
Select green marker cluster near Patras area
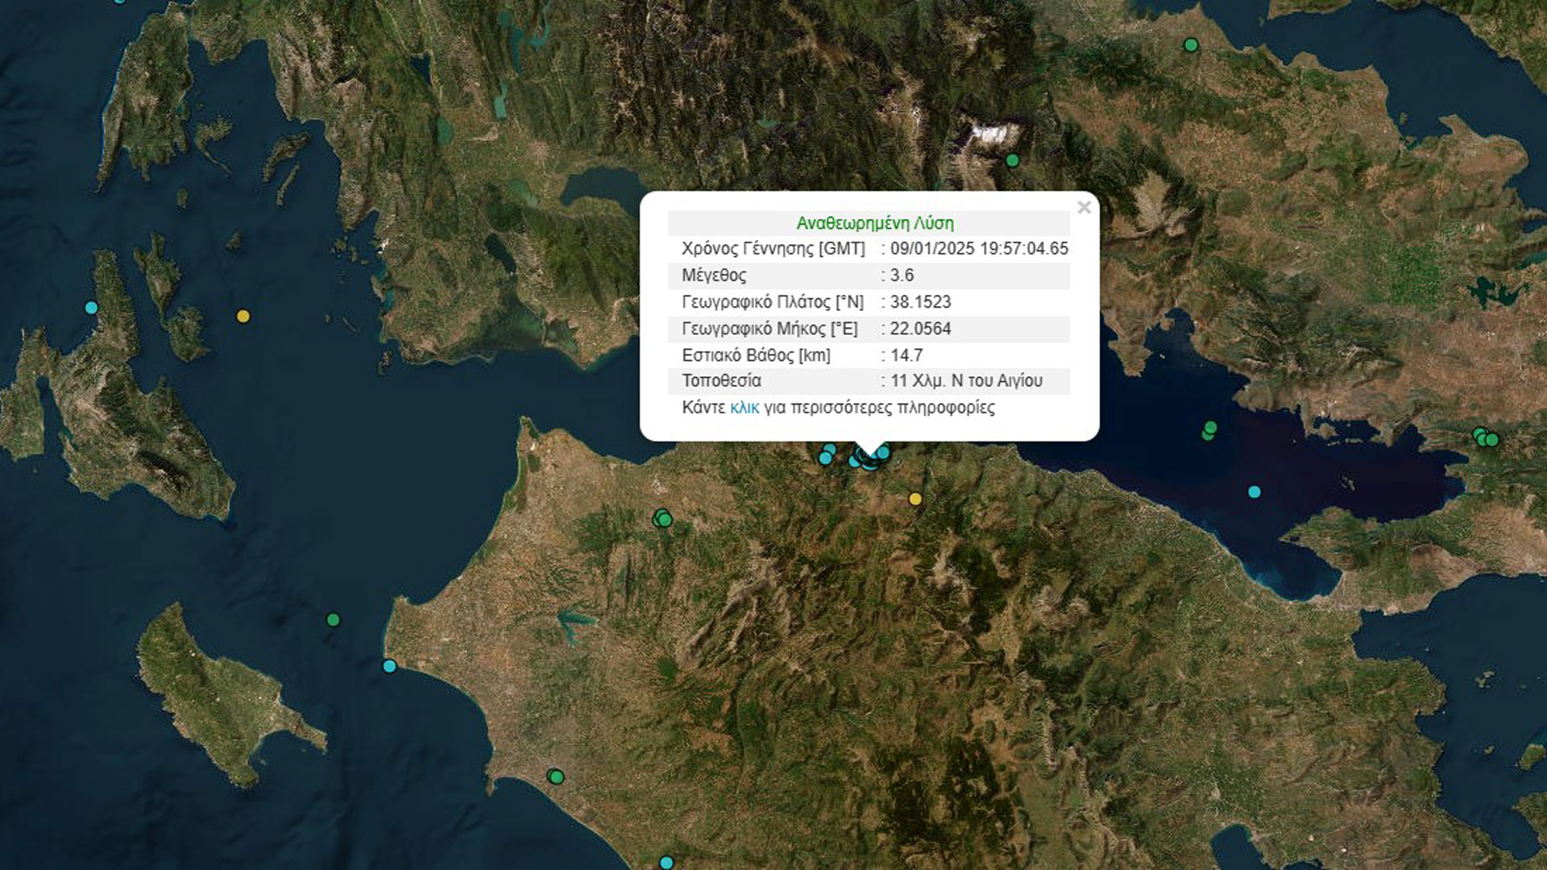coord(662,518)
